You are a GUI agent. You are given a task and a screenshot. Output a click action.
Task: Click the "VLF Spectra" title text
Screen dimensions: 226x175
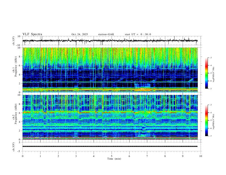click(32, 34)
